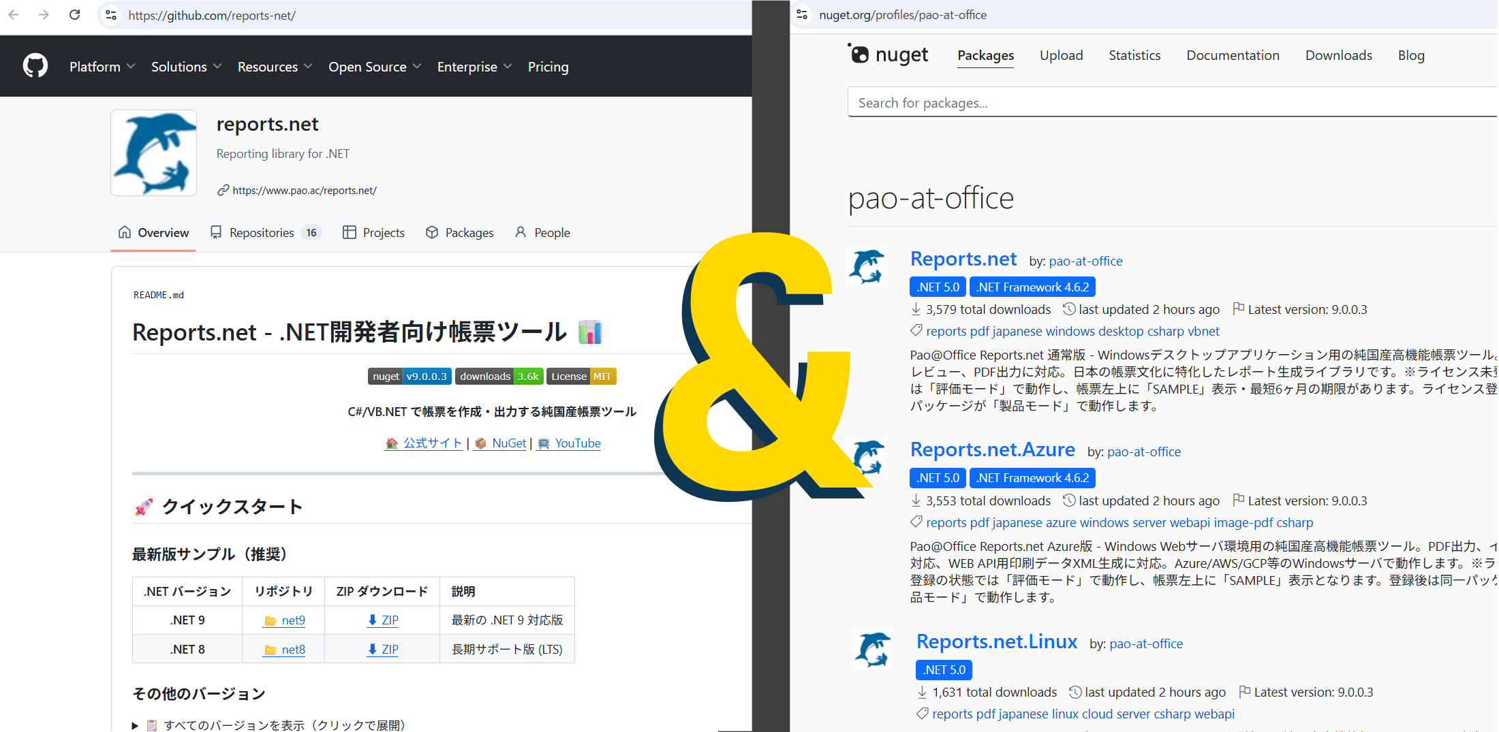Click the YouTube link in the README
The image size is (1499, 732).
pos(577,443)
